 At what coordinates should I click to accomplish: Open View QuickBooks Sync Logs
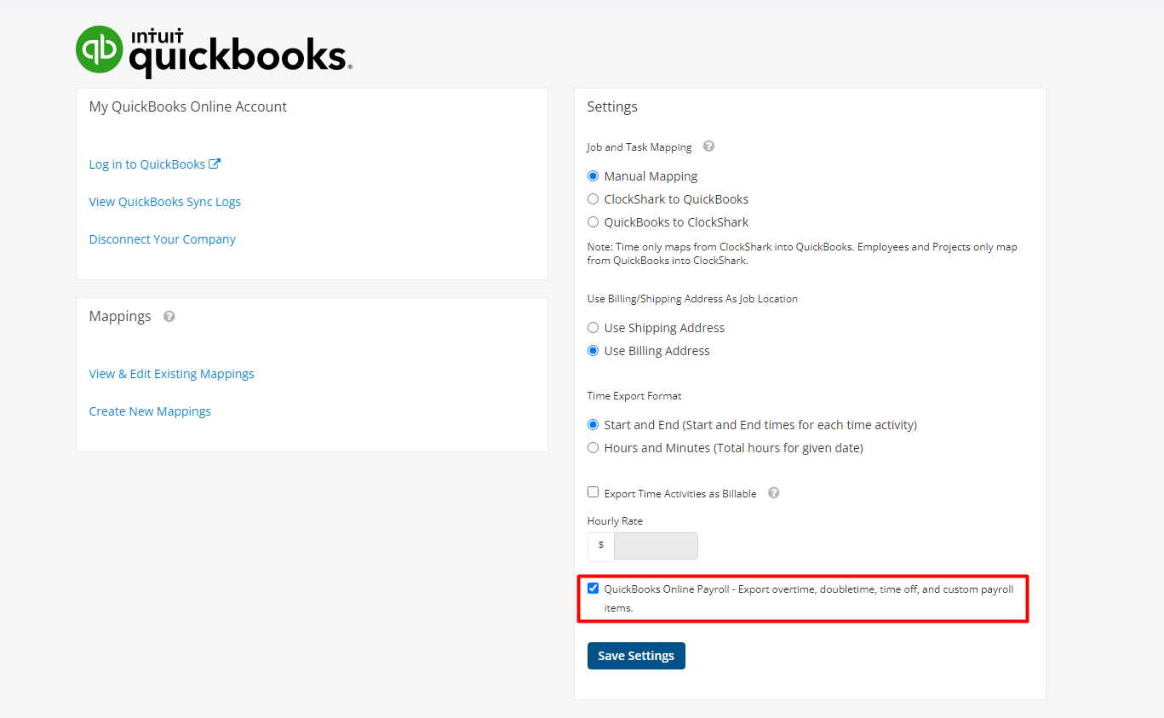(165, 202)
